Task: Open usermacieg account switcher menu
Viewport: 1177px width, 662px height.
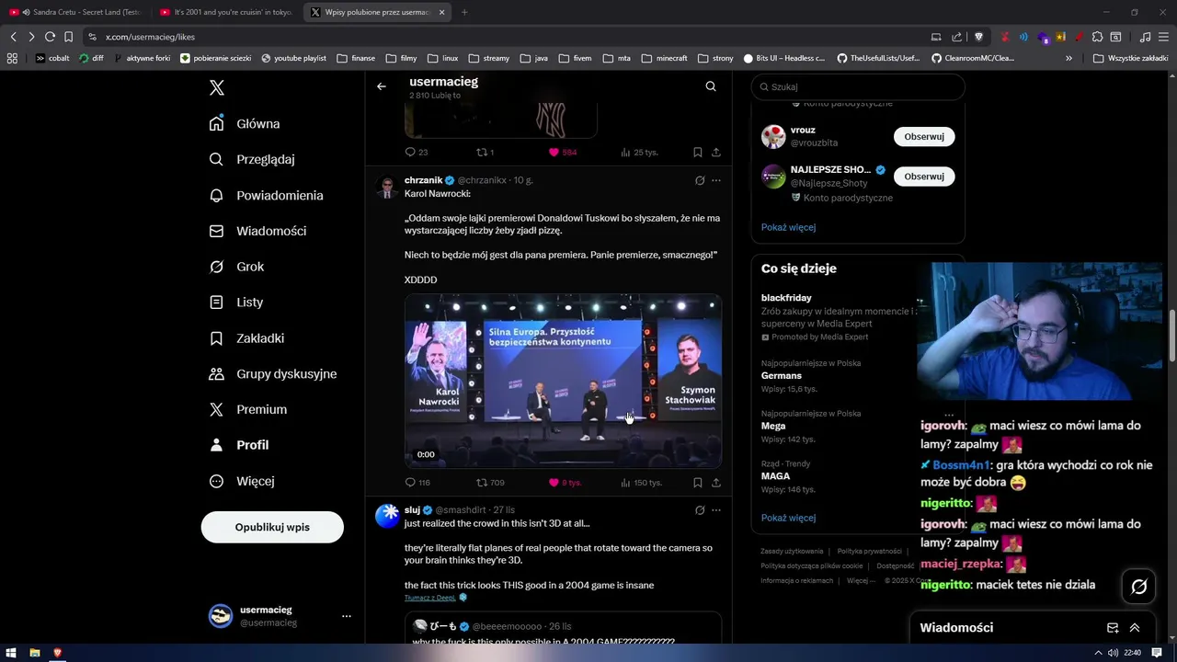Action: tap(280, 616)
